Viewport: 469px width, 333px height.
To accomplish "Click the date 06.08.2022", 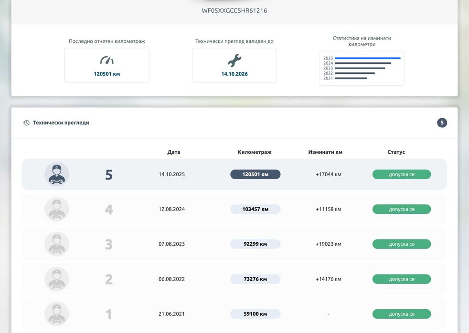I will [x=171, y=279].
